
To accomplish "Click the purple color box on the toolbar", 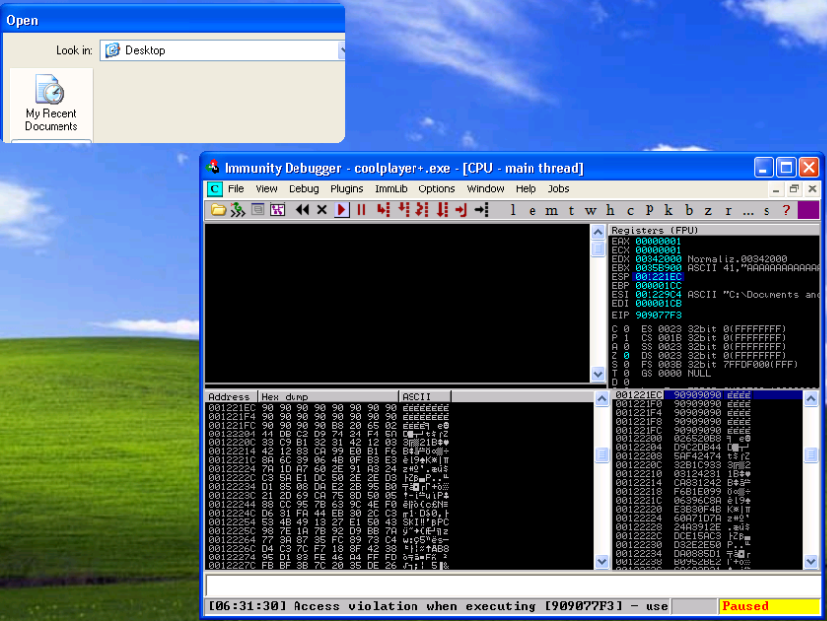I will coord(808,210).
